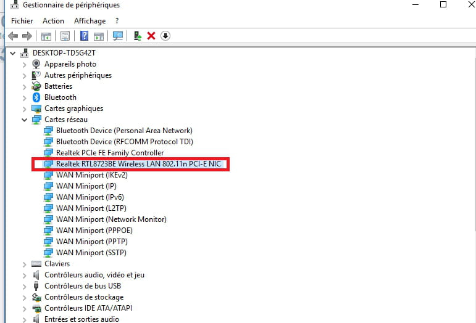Select Bluetooth Device (Personal Area Network)
The height and width of the screenshot is (323, 476).
coord(124,131)
